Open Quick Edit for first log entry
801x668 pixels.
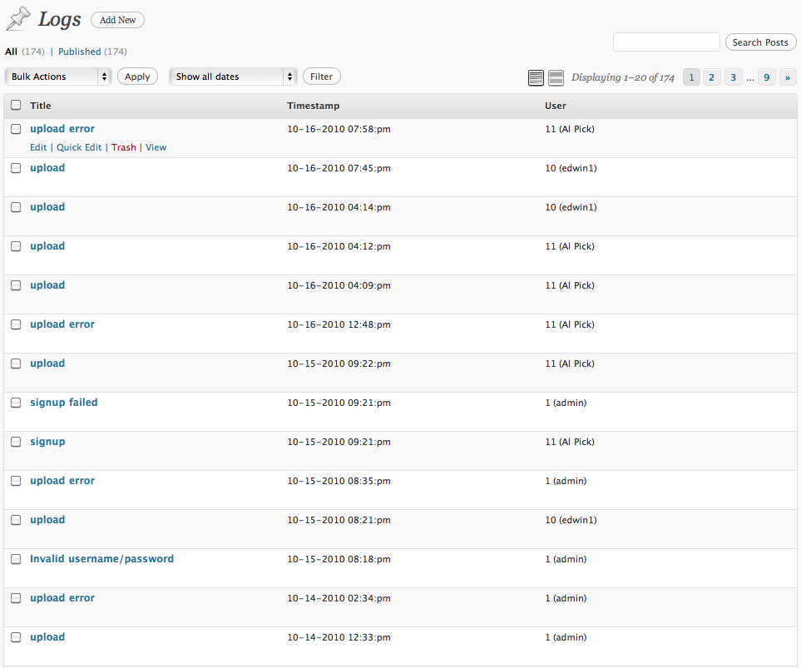pyautogui.click(x=79, y=147)
